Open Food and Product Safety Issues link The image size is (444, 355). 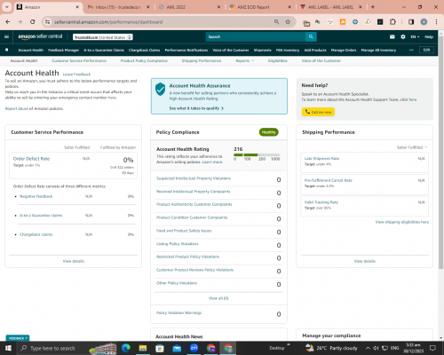click(x=184, y=231)
